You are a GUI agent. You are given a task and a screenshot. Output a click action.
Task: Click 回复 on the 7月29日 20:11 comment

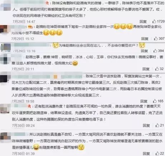(146, 69)
